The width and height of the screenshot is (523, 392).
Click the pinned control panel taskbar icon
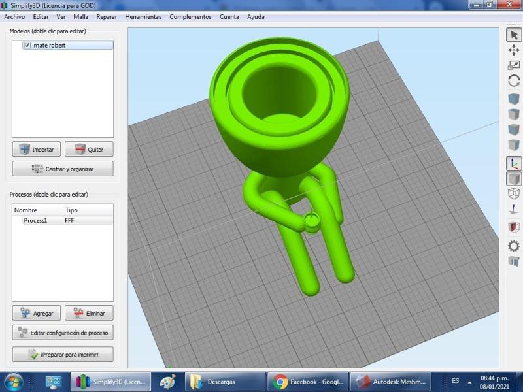point(53,382)
